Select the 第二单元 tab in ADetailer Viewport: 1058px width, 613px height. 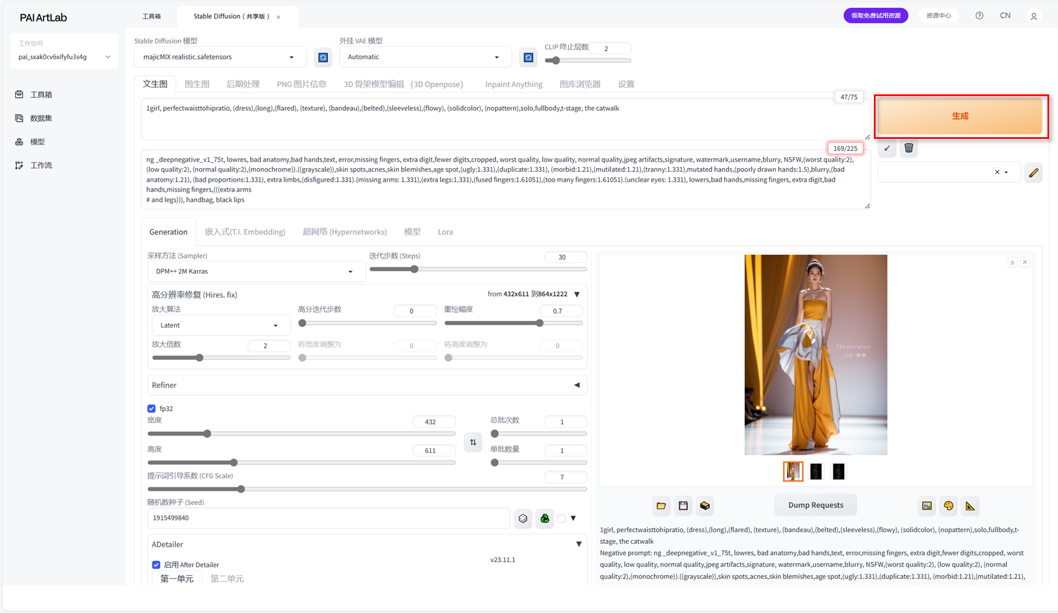(x=227, y=578)
